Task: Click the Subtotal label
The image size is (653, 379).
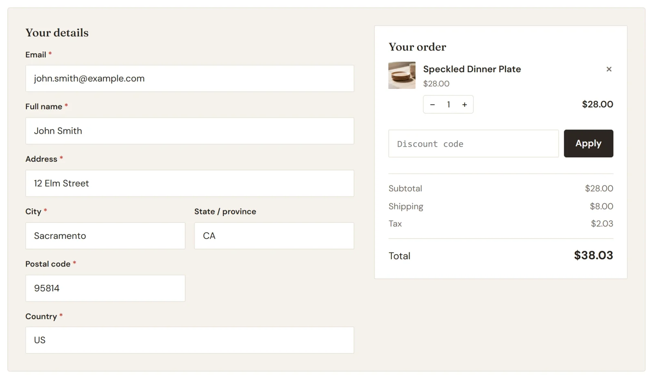Action: (x=405, y=188)
